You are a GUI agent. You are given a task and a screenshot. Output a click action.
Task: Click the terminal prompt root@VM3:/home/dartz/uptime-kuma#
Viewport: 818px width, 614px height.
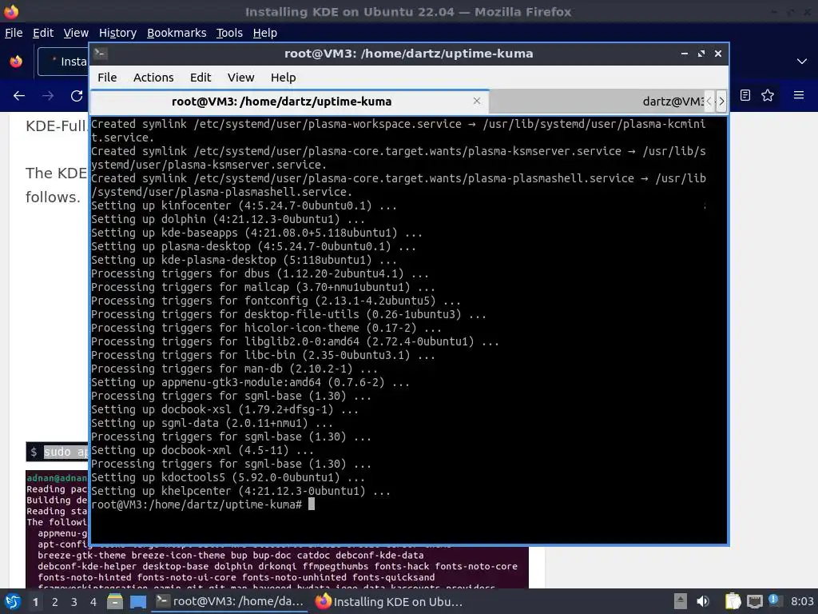coord(197,504)
